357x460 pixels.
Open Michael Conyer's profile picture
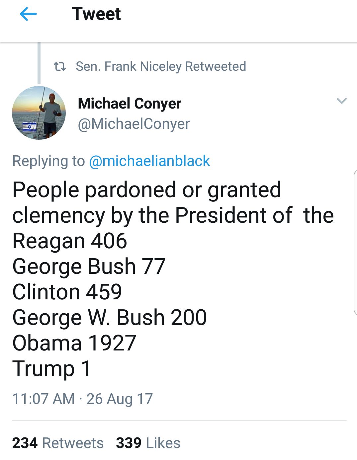click(39, 113)
